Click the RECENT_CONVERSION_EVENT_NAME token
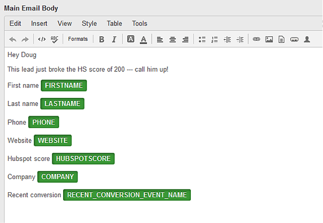The height and width of the screenshot is (223, 323). (x=127, y=195)
